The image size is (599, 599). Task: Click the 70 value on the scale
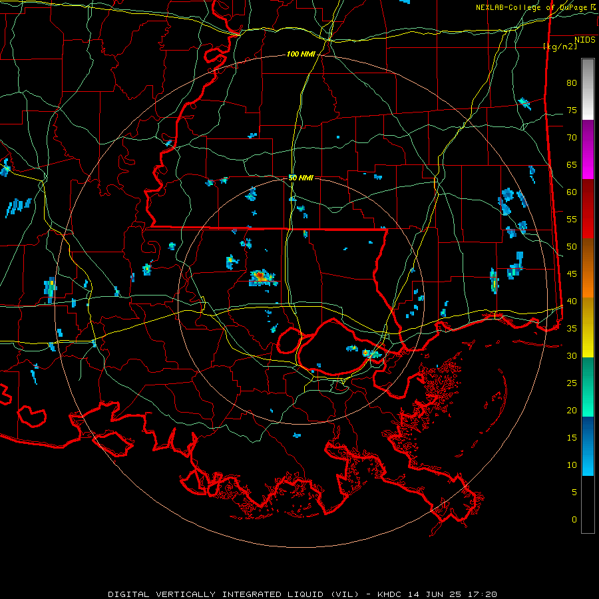point(572,138)
